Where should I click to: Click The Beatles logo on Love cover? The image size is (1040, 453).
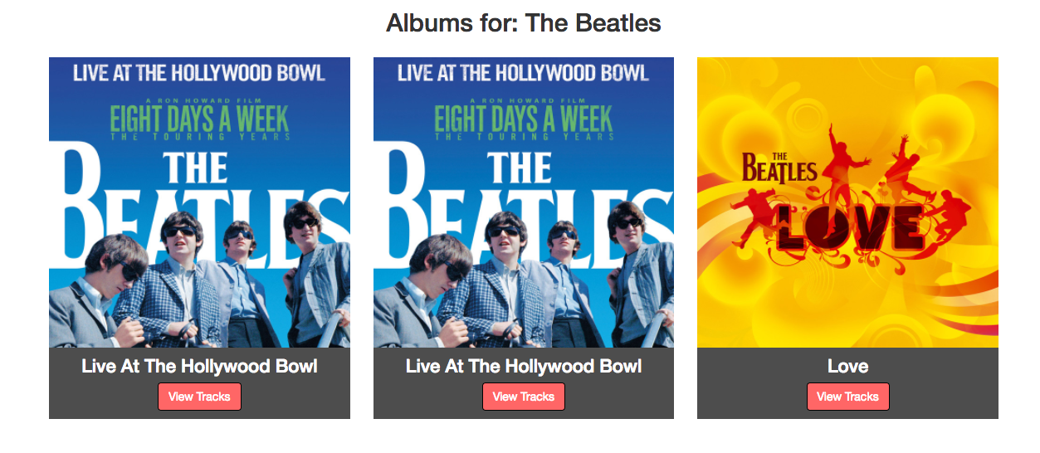tap(779, 168)
